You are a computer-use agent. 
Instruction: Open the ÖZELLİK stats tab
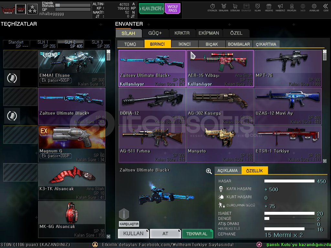pos(255,170)
